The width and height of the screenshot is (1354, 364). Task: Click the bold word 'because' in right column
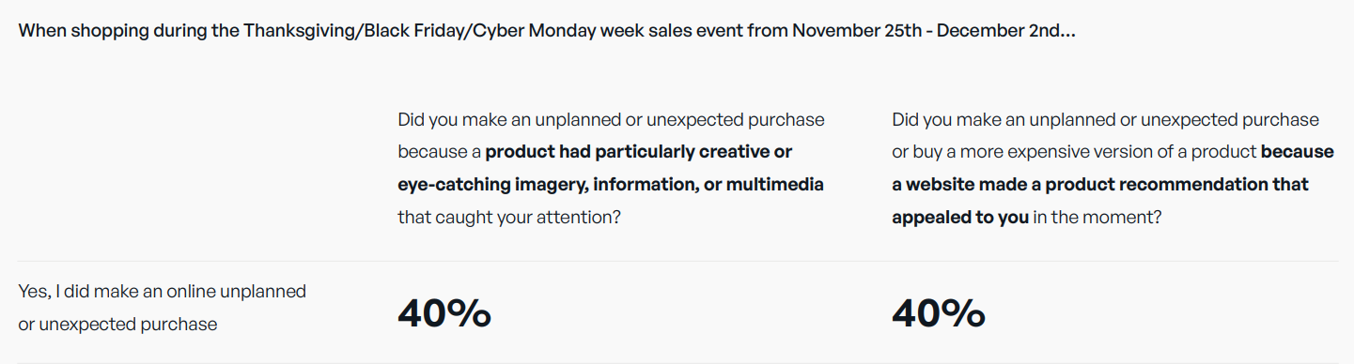click(1298, 152)
